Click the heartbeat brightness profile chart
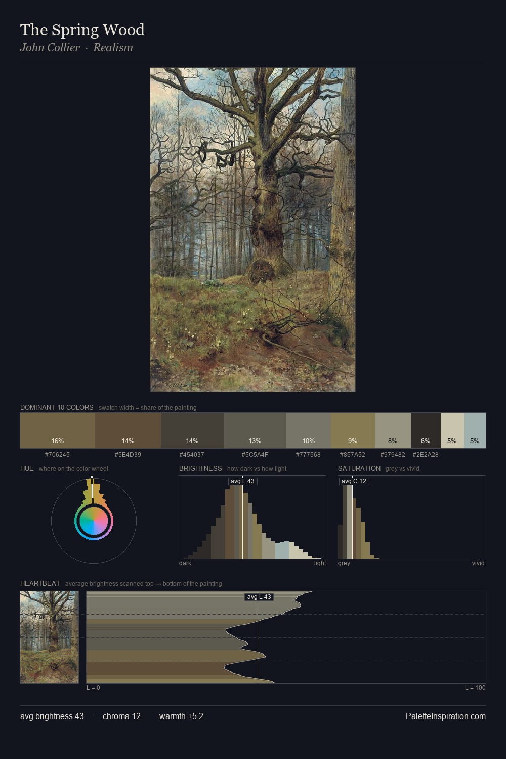Screen dimensions: 506x759 coord(286,637)
